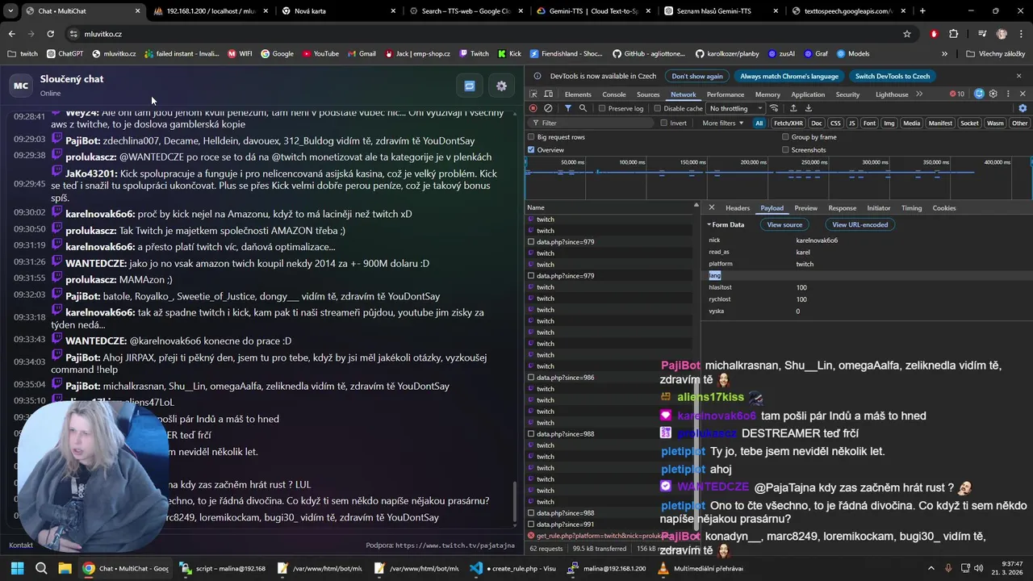The image size is (1033, 581).
Task: Tick checkbox next to data.php?since=991
Action: 531,525
